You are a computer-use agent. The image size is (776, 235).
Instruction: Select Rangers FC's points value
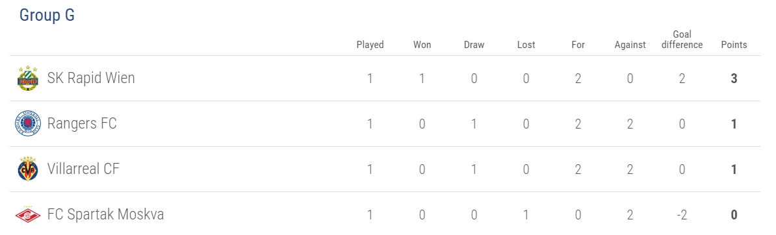[x=734, y=124]
